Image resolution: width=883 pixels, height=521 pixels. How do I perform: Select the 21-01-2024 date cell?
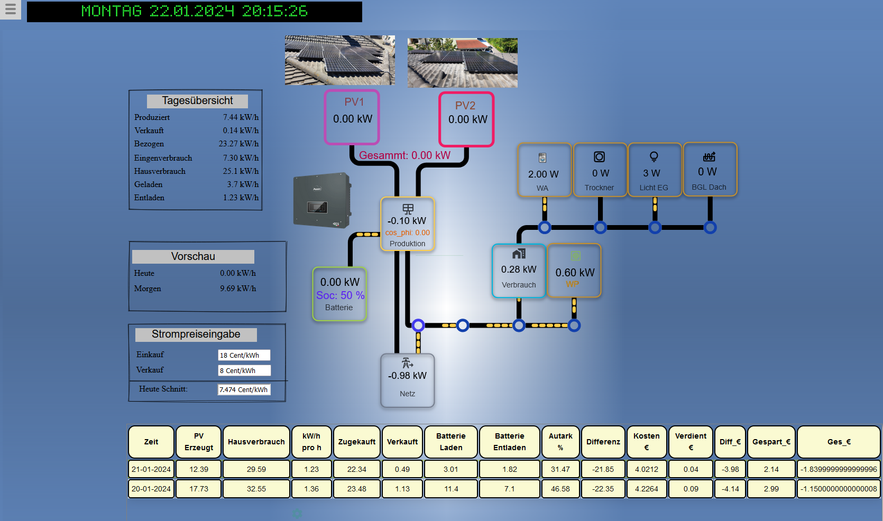(151, 469)
